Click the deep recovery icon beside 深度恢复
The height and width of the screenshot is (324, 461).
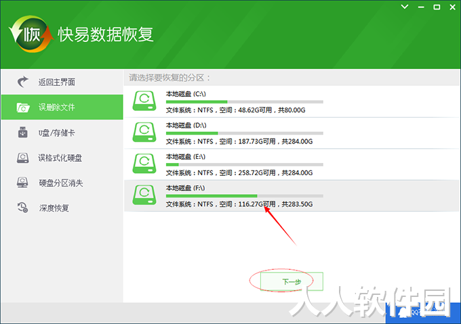click(x=22, y=208)
